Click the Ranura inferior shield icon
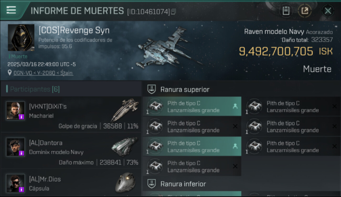This screenshot has height=197, width=341. (151, 184)
